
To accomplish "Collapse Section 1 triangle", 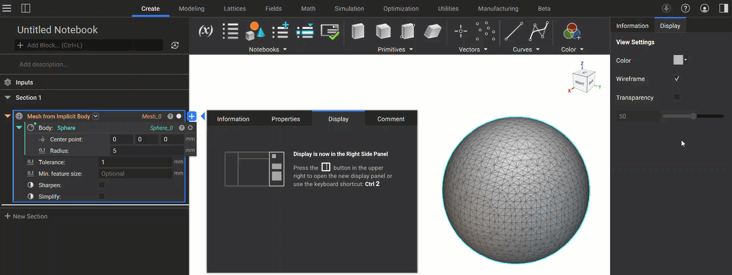I will pos(7,97).
